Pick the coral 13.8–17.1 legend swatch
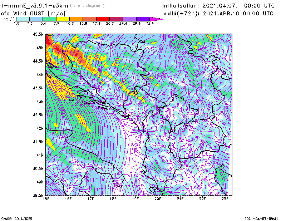Image resolution: width=286 pixels, height=221 pixels. [x=90, y=19]
